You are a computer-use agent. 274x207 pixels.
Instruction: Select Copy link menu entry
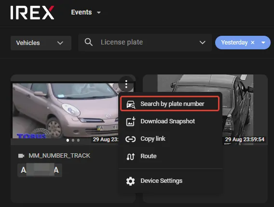pos(170,139)
